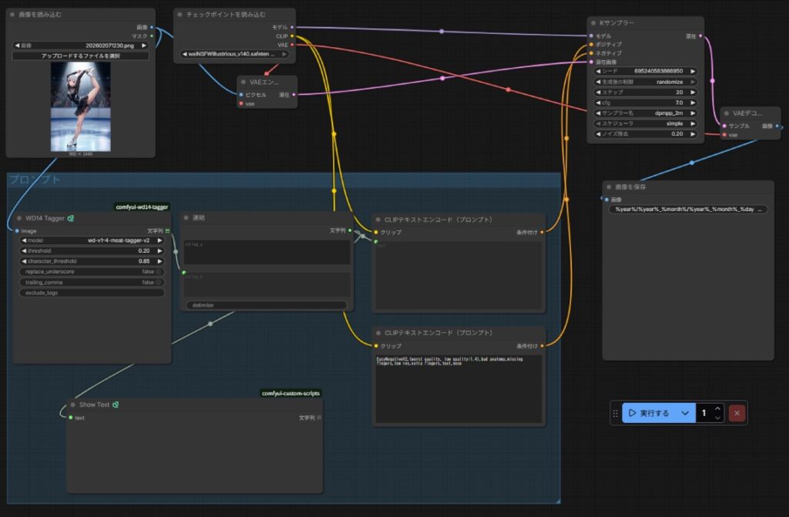Collapse the 画像を読み込む node via its dot
This screenshot has width=789, height=517.
[x=13, y=15]
